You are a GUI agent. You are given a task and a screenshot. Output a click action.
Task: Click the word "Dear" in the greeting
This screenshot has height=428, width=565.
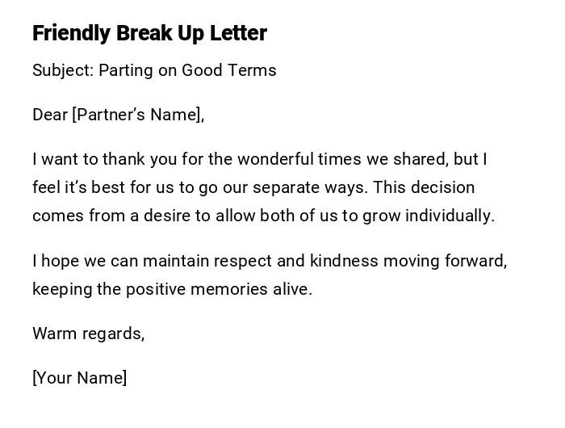50,115
